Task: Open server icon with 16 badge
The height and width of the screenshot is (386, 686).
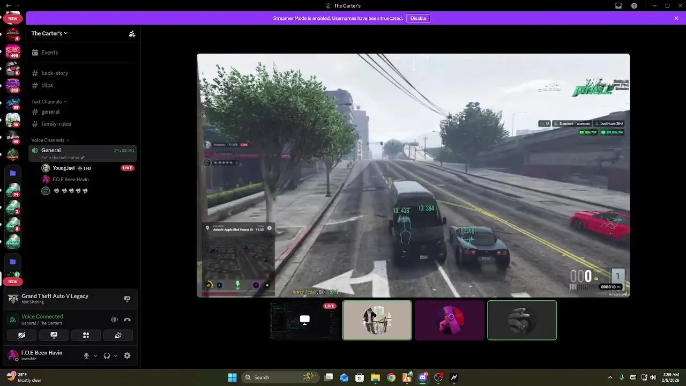Action: tap(13, 120)
